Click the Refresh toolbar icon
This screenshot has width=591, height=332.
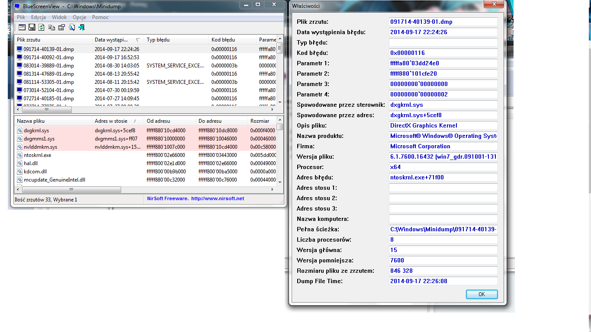click(42, 27)
